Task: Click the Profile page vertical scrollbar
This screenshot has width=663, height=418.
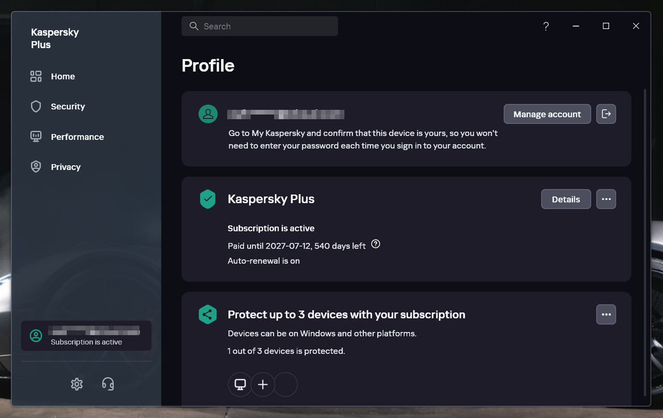Action: [645, 242]
